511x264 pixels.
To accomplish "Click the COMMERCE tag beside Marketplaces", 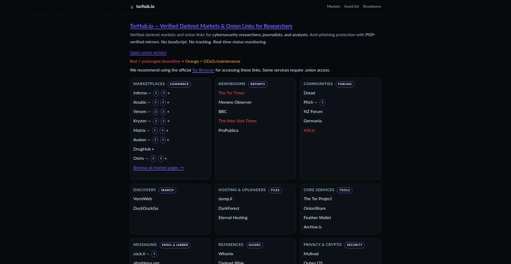I will (x=179, y=84).
